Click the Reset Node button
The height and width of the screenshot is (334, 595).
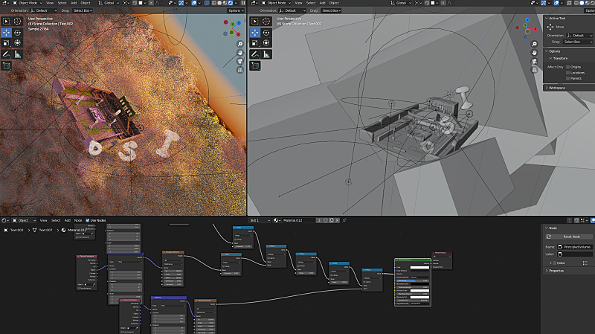[x=572, y=237]
